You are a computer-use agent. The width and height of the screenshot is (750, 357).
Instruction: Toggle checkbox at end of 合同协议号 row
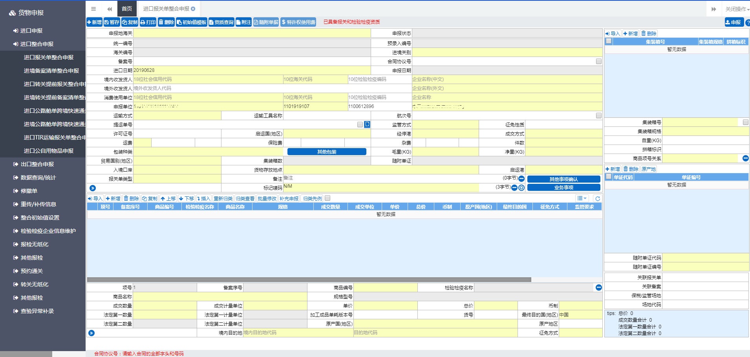[x=598, y=61]
